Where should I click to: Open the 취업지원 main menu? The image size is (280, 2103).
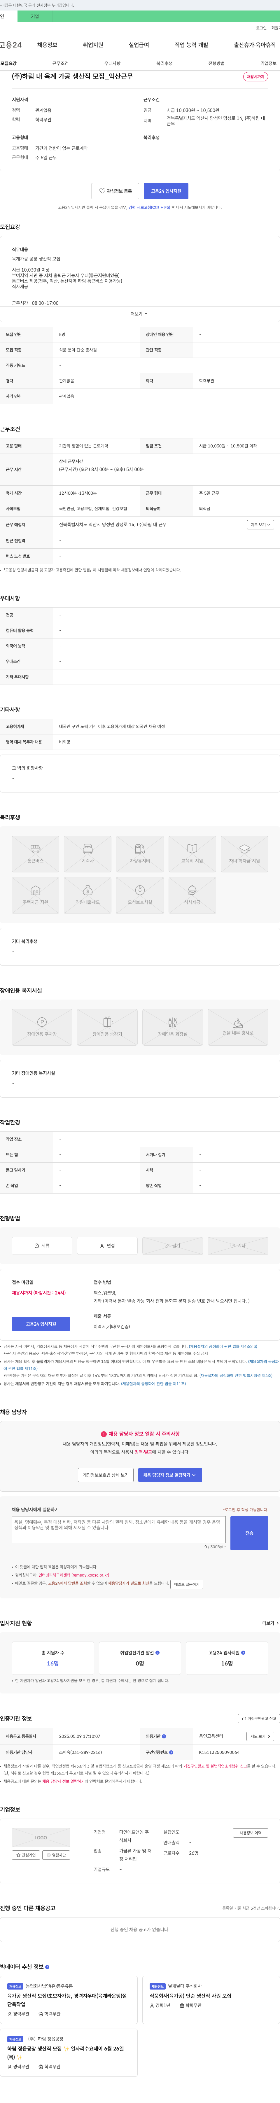[x=93, y=45]
